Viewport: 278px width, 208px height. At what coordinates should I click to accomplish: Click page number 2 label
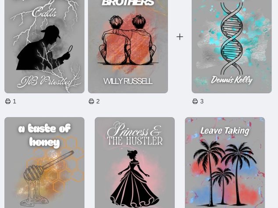[x=98, y=102]
